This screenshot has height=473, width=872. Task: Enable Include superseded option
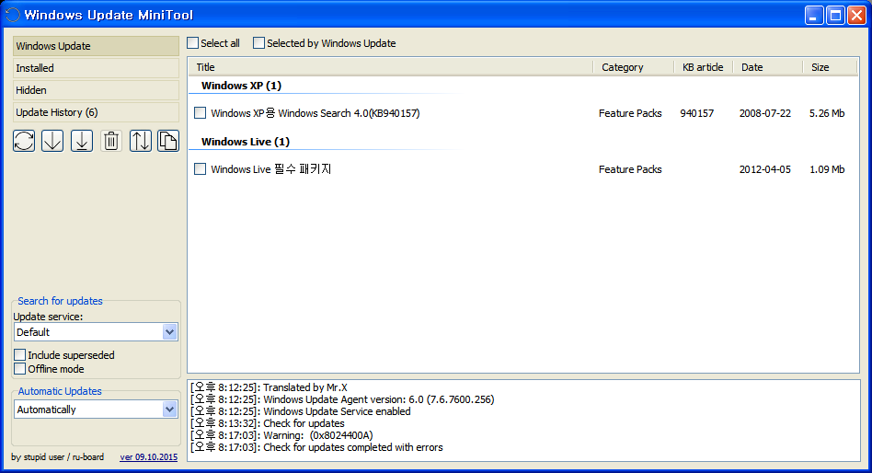pos(20,355)
